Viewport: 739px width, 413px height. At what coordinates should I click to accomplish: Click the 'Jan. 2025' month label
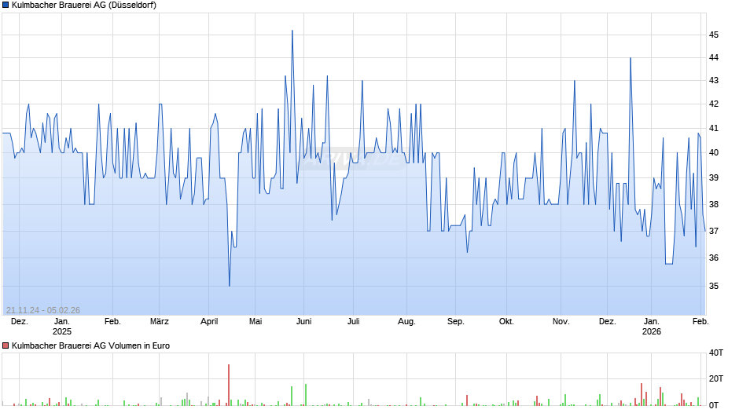click(62, 327)
